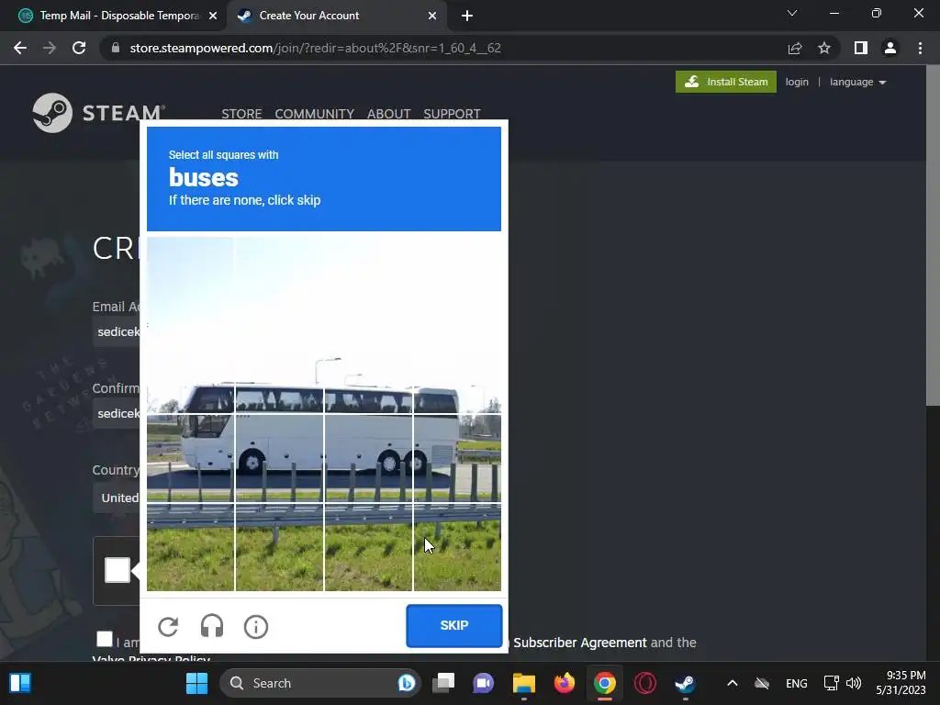Go back with the browser back arrow
The height and width of the screenshot is (705, 940).
pyautogui.click(x=20, y=48)
